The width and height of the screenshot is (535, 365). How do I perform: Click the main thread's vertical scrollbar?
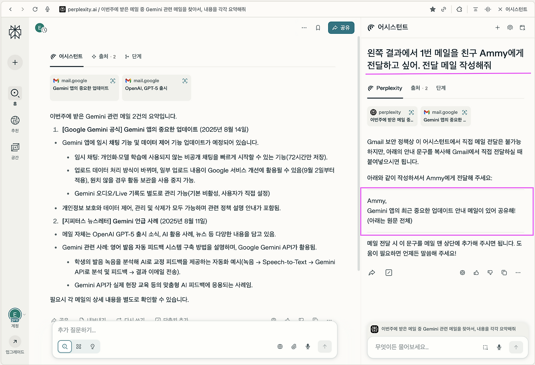pos(358,152)
